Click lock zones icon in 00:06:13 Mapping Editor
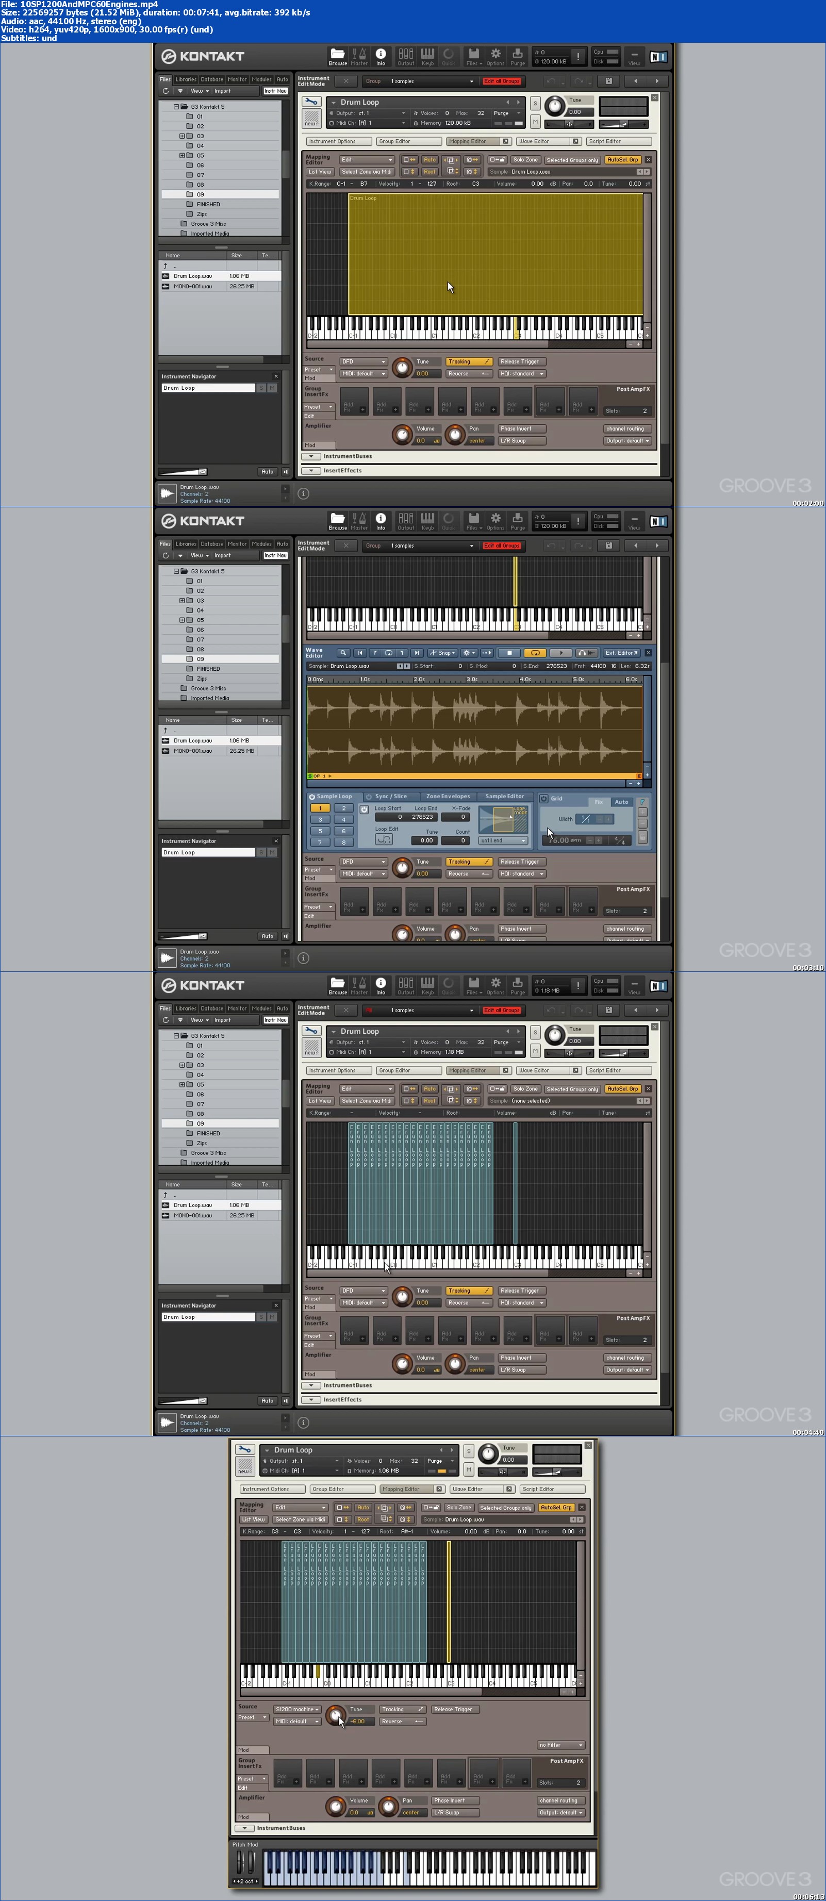826x1901 pixels. point(432,1508)
